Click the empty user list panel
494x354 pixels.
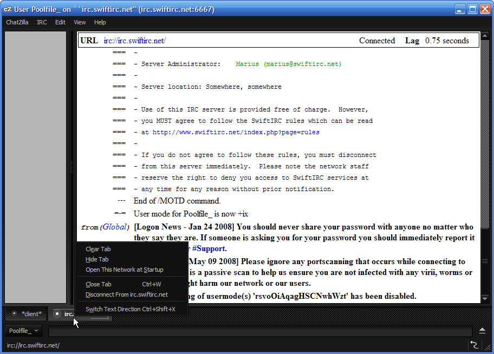(36, 167)
